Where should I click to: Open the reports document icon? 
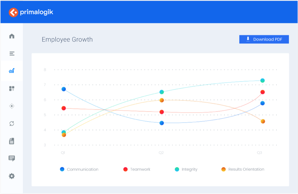tap(12, 141)
